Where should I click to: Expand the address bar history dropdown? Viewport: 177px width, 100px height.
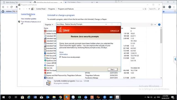[x=143, y=9]
